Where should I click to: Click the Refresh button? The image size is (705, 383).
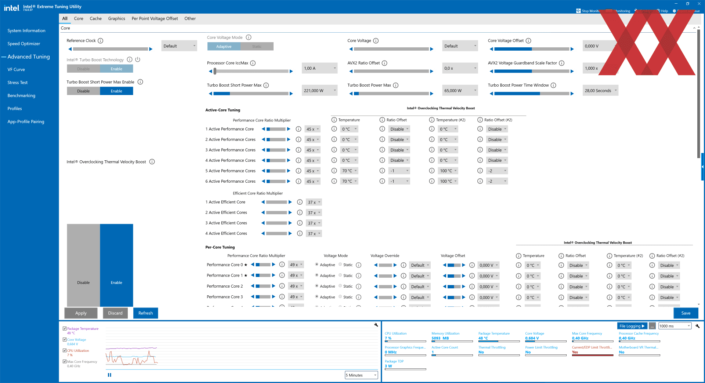145,313
